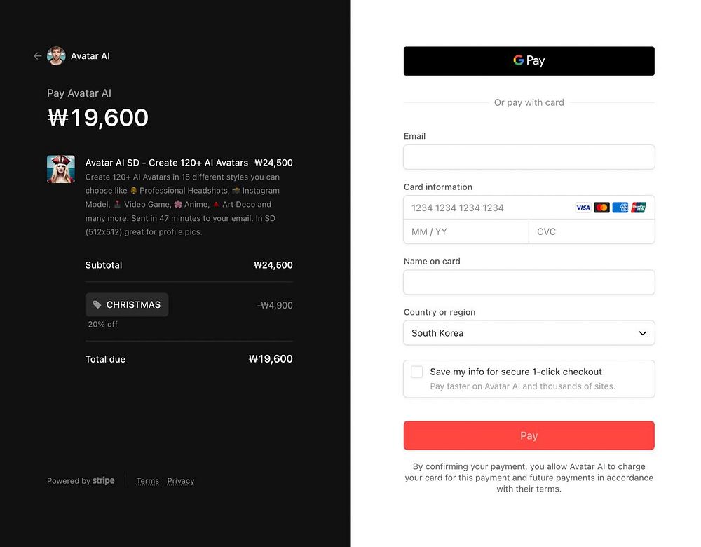Click the pirate avatar product thumbnail
Image resolution: width=701 pixels, height=547 pixels.
61,169
